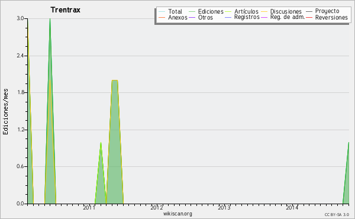Click the orange Anexos line swatch in legend
This screenshot has width=355, height=219.
click(162, 17)
